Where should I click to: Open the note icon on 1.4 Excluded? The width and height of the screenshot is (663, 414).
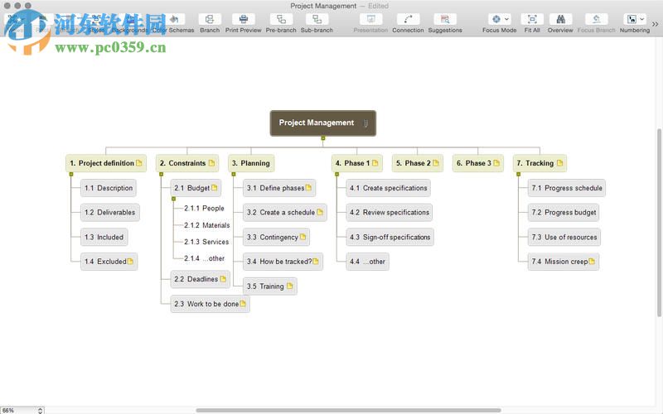click(x=130, y=262)
